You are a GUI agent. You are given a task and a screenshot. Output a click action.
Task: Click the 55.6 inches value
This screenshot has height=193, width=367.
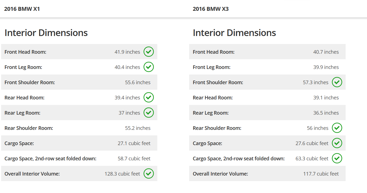(138, 83)
